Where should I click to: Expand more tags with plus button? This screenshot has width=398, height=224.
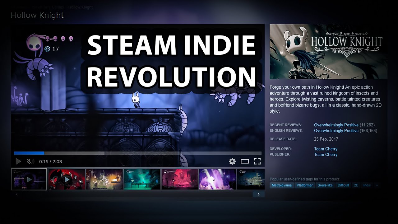[377, 185]
